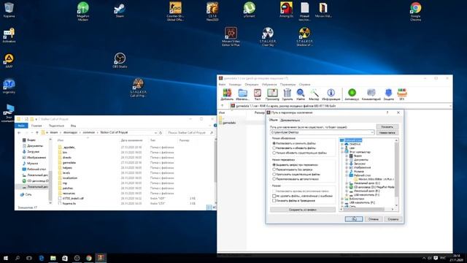Click Справка (Help) button in the dialog
This screenshot has width=467, height=263.
tap(393, 219)
